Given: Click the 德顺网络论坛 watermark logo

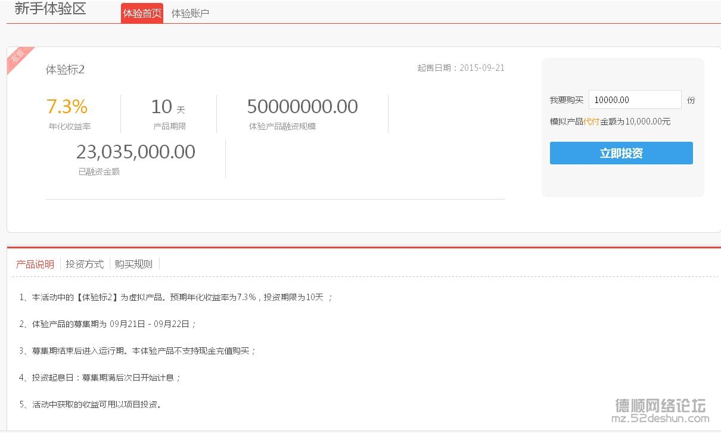Looking at the screenshot, I should pos(660,406).
